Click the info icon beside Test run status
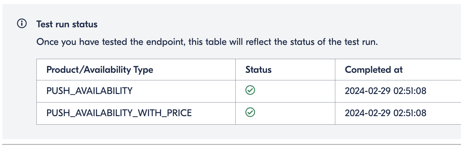The image size is (461, 151). coord(22,24)
